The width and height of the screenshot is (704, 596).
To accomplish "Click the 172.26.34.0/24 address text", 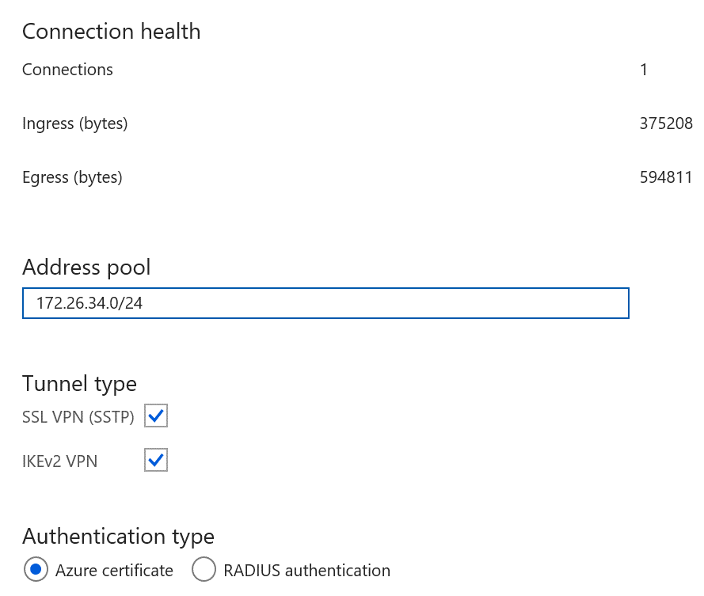I will tap(89, 303).
